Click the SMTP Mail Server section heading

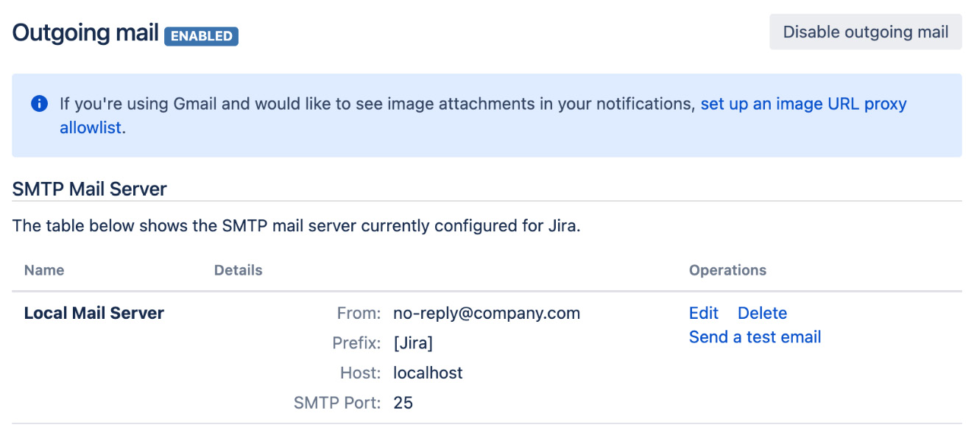[x=90, y=189]
